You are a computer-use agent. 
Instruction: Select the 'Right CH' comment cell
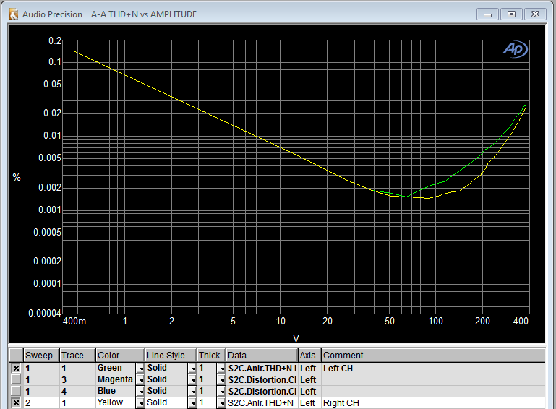pos(433,403)
